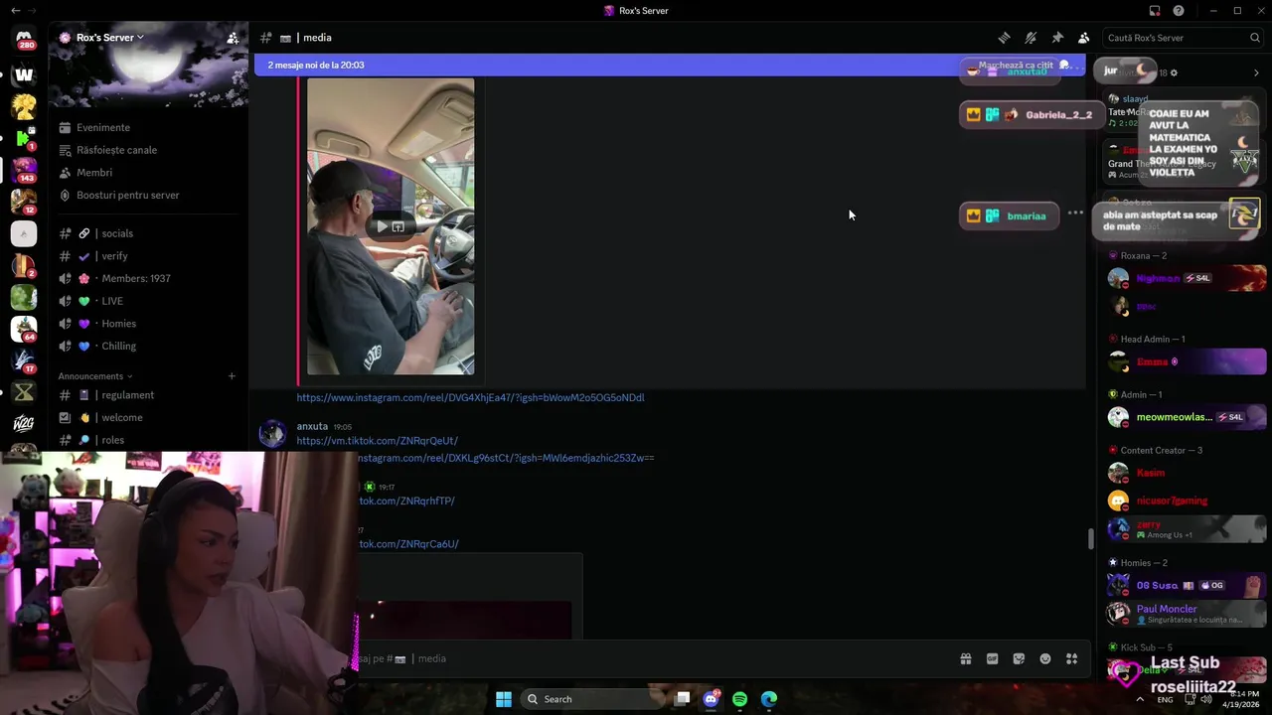Image resolution: width=1272 pixels, height=715 pixels.
Task: Go back with the left arrow
Action: point(14,11)
